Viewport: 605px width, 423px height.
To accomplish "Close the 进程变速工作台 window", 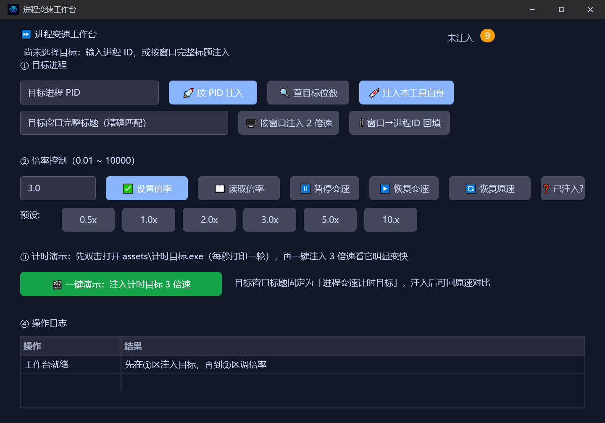I will [x=590, y=9].
